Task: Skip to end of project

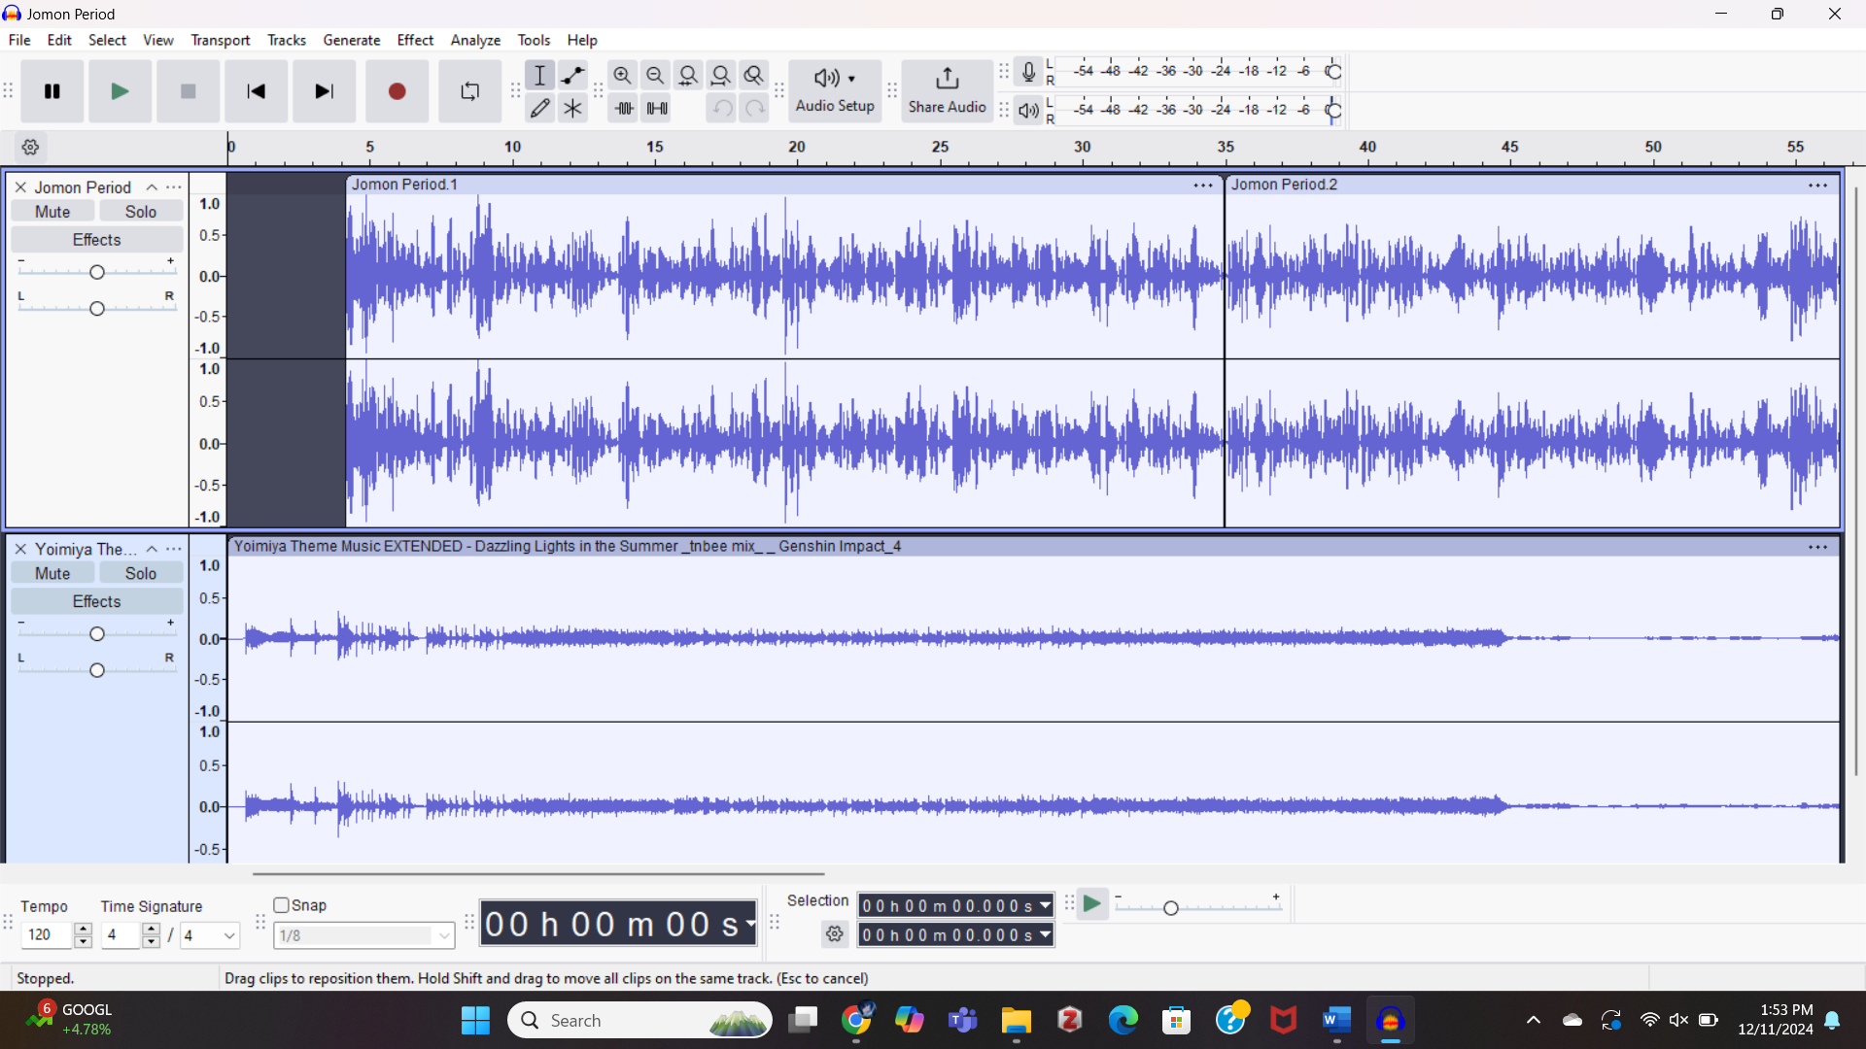Action: pyautogui.click(x=324, y=91)
